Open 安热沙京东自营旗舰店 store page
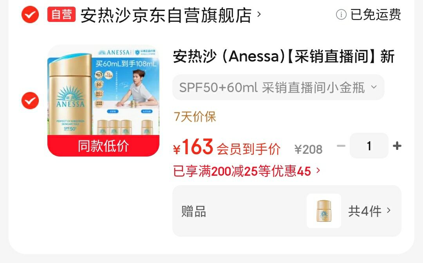 (x=166, y=15)
